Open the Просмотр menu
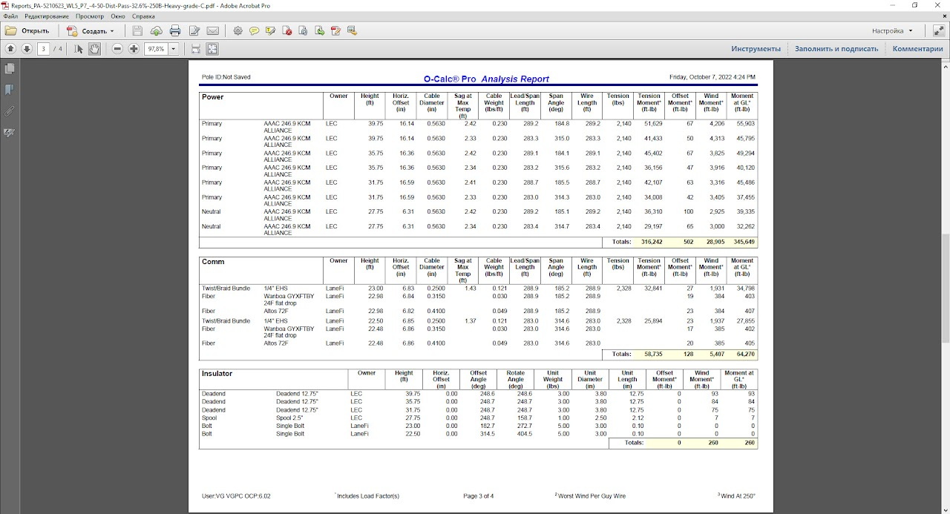950x514 pixels. pyautogui.click(x=90, y=15)
